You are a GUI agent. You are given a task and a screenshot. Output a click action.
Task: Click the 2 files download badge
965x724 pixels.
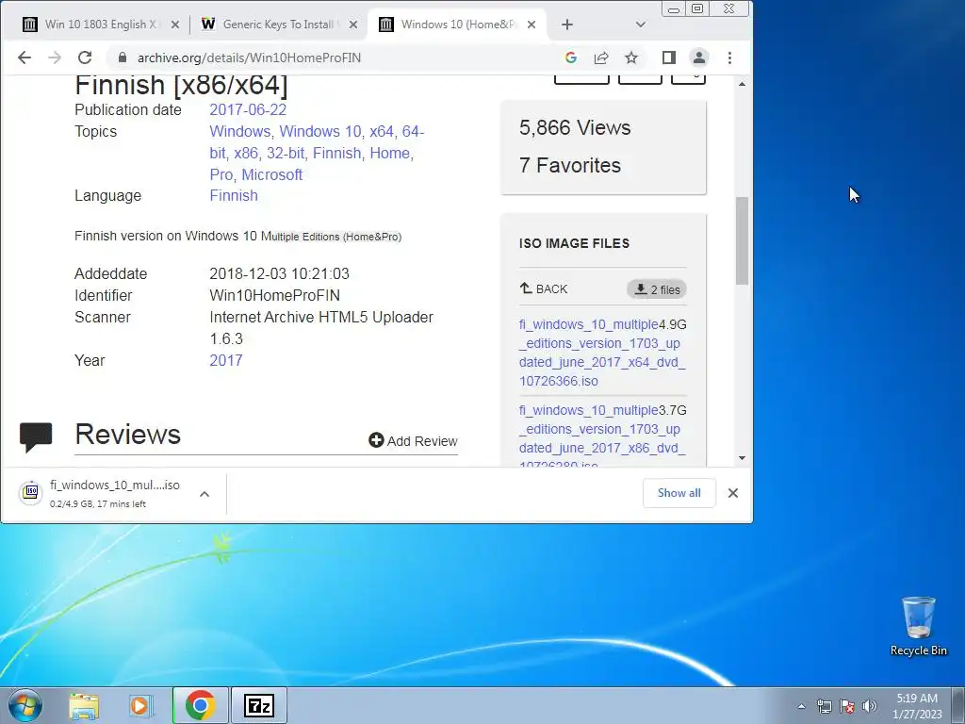point(657,289)
